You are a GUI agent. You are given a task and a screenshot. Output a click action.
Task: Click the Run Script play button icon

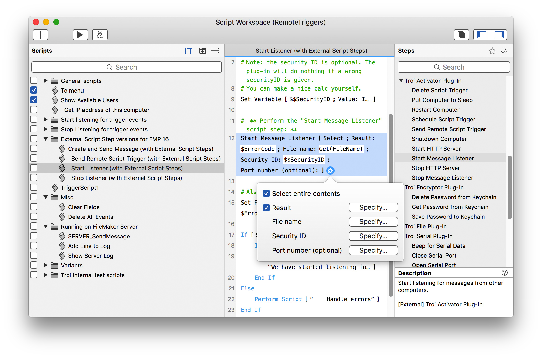tap(78, 35)
